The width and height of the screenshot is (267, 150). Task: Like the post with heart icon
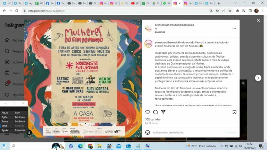tap(147, 112)
